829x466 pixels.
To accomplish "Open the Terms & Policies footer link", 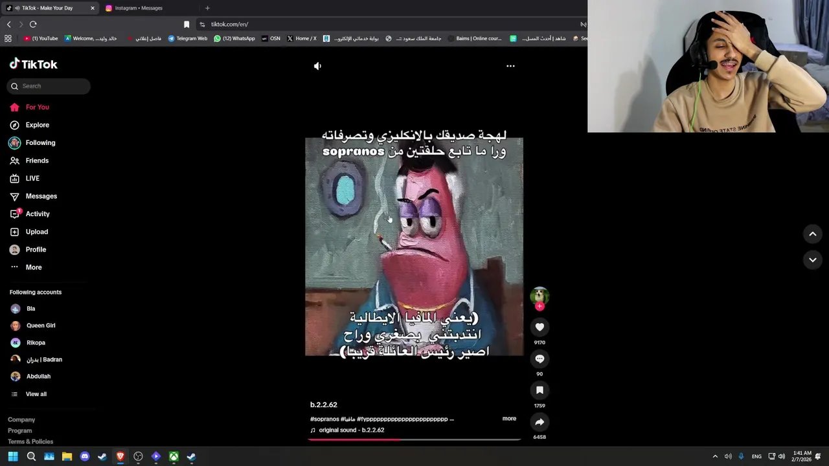I will [x=30, y=442].
